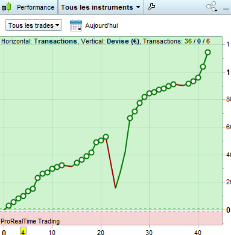Click the losing transactions count 6
The image size is (231, 235).
(x=207, y=41)
